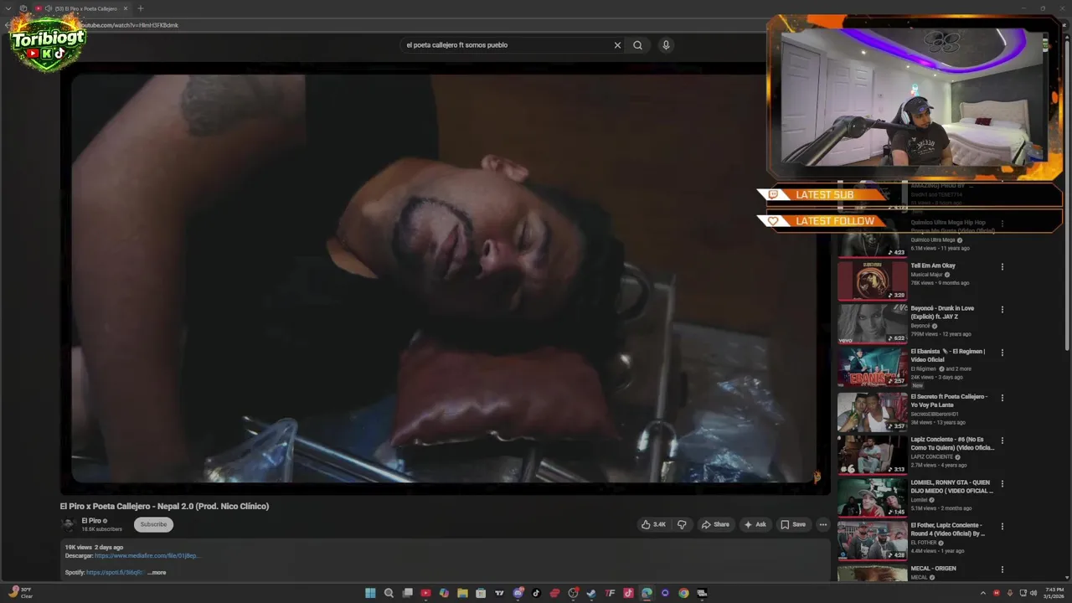1072x603 pixels.
Task: Open more actions ellipsis under video
Action: 823,524
